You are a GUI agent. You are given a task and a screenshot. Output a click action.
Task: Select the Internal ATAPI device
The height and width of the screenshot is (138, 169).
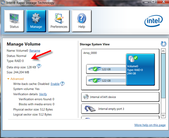point(120,97)
